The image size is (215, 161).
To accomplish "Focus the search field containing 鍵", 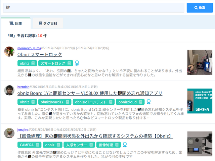I will [93, 8].
